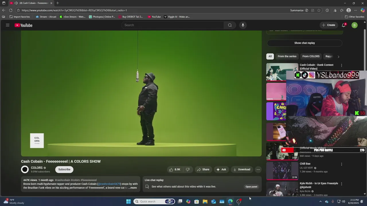Select the All filter chip

click(270, 56)
